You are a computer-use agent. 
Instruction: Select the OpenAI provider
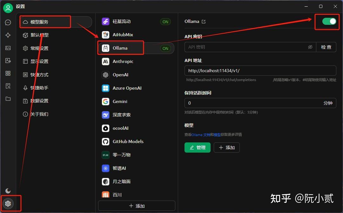click(x=136, y=75)
